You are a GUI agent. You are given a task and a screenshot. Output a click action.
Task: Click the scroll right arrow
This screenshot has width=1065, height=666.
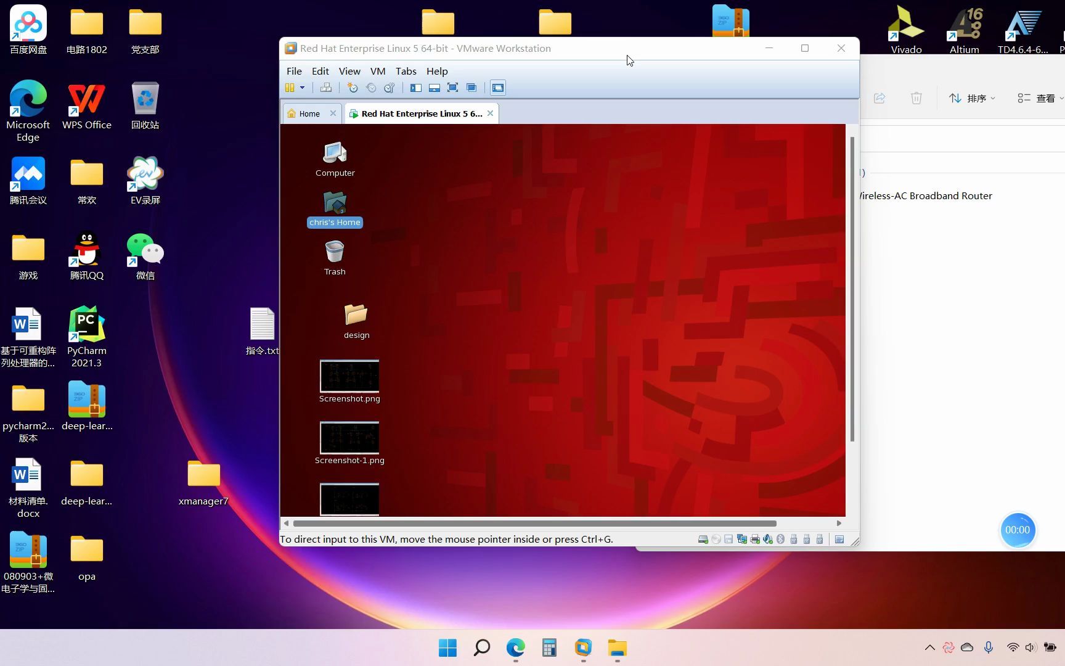tap(839, 524)
